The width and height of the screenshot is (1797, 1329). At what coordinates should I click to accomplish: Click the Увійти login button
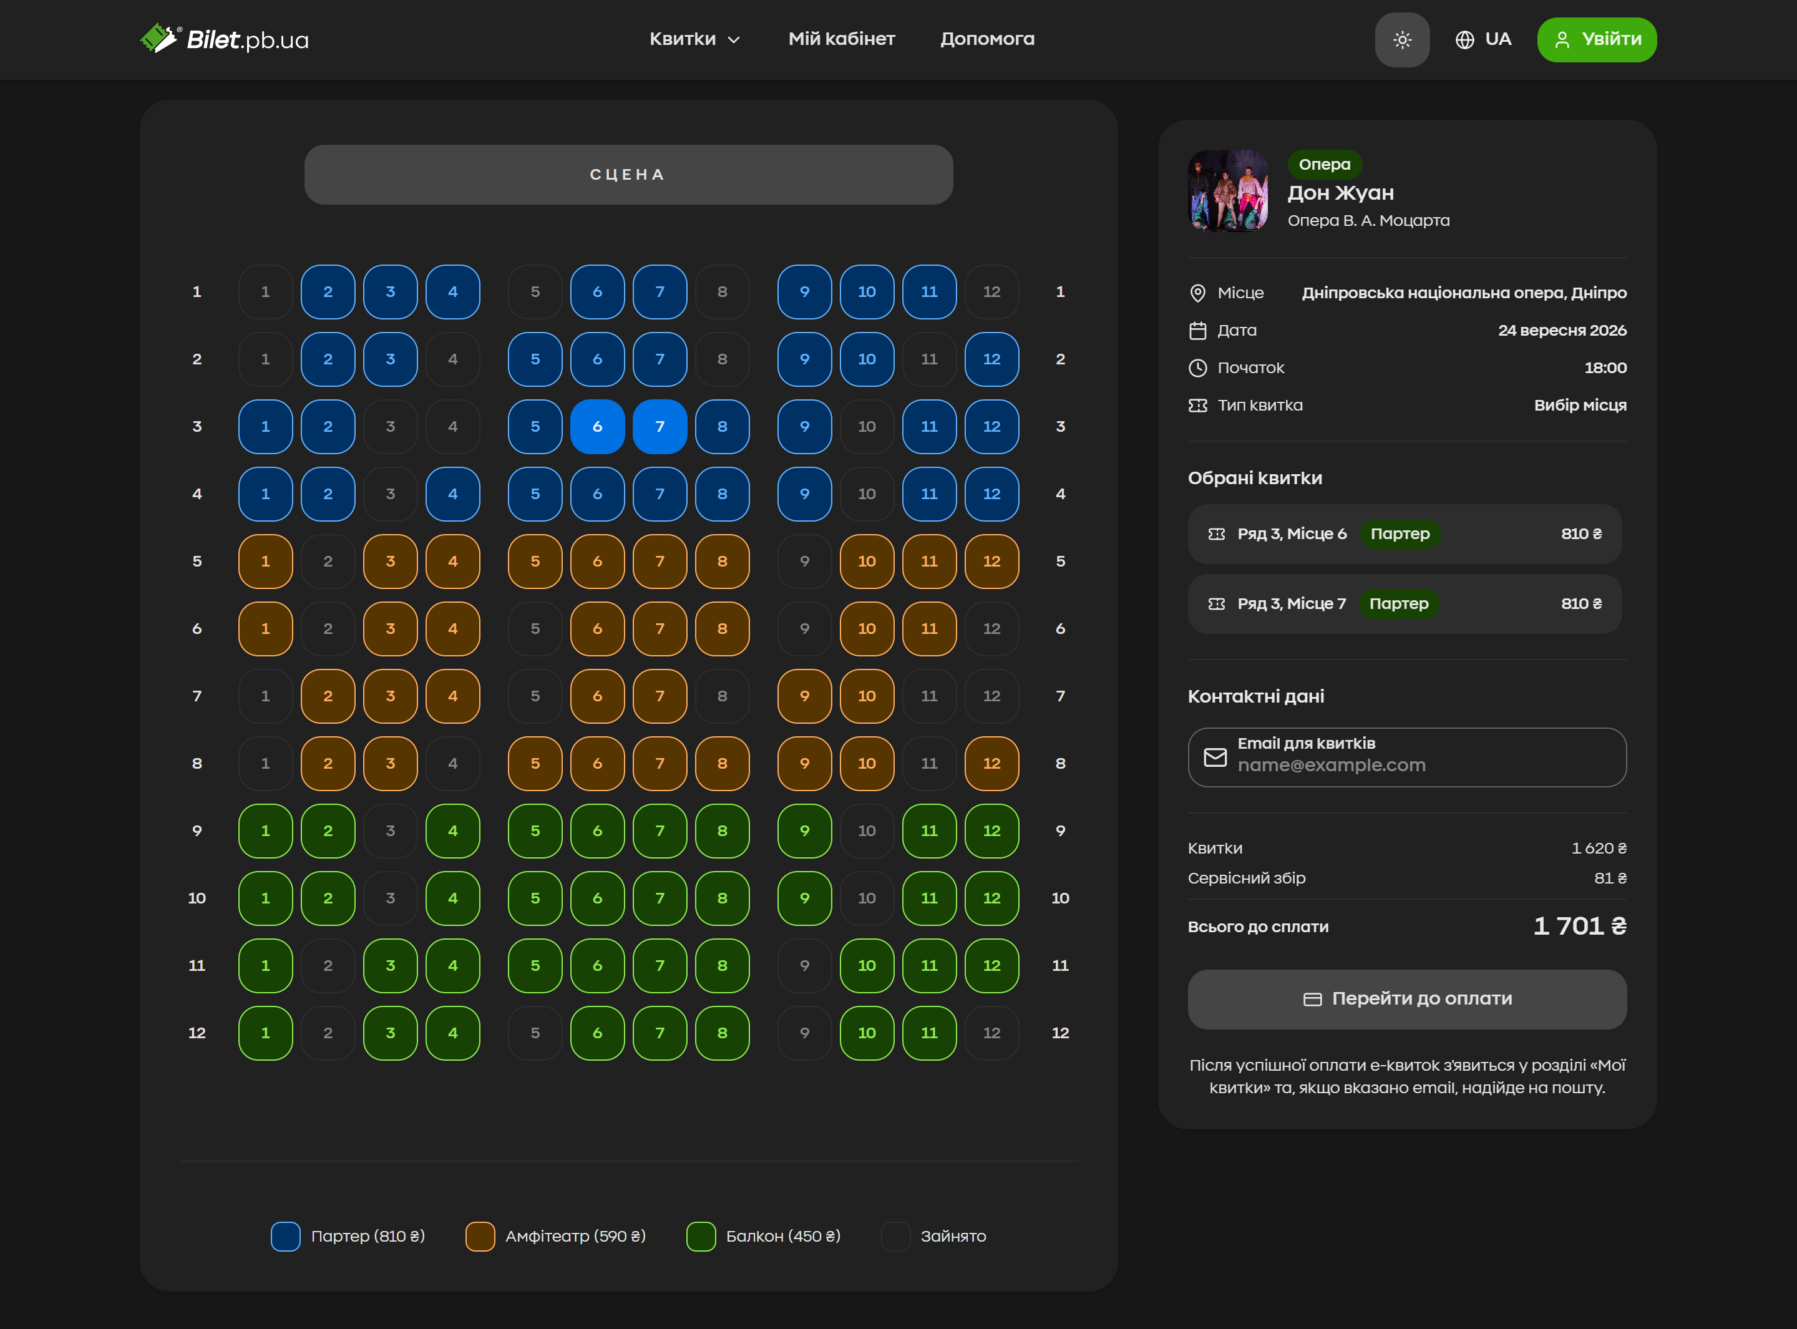pyautogui.click(x=1596, y=39)
